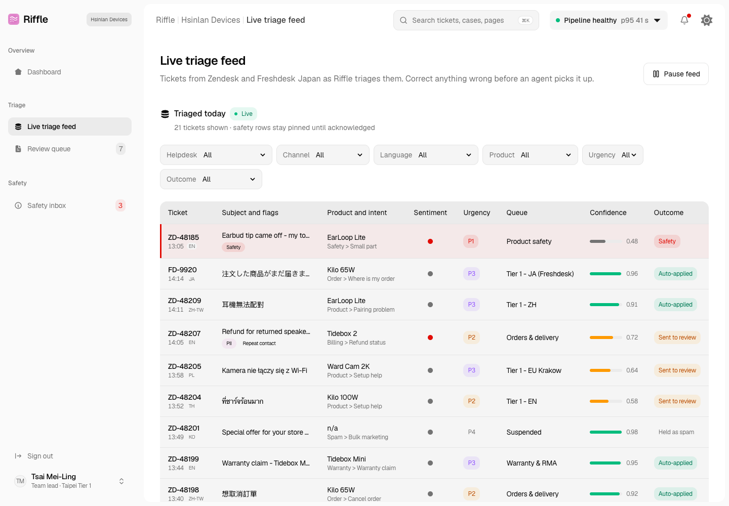Viewport: 729px width, 506px height.
Task: Click the Dashboard home icon
Action: [x=18, y=72]
